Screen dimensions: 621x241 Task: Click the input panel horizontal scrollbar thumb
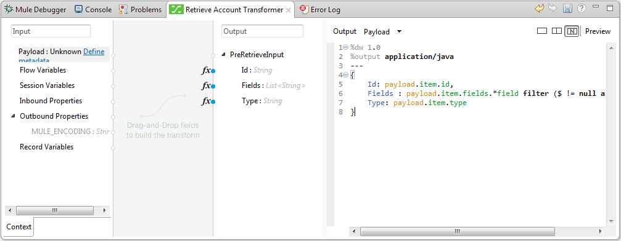point(54,211)
